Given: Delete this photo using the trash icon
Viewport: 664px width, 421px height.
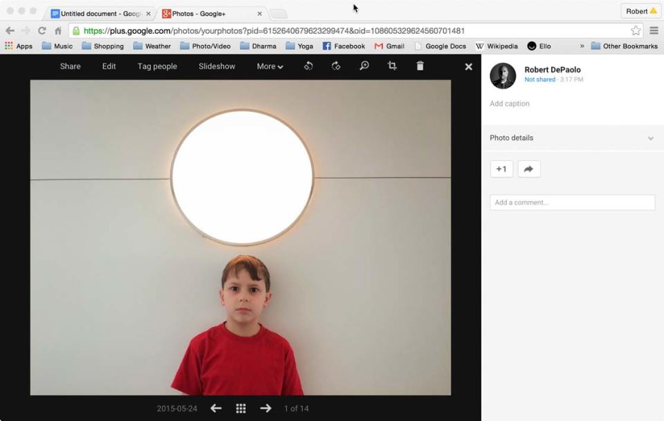Looking at the screenshot, I should pyautogui.click(x=420, y=66).
